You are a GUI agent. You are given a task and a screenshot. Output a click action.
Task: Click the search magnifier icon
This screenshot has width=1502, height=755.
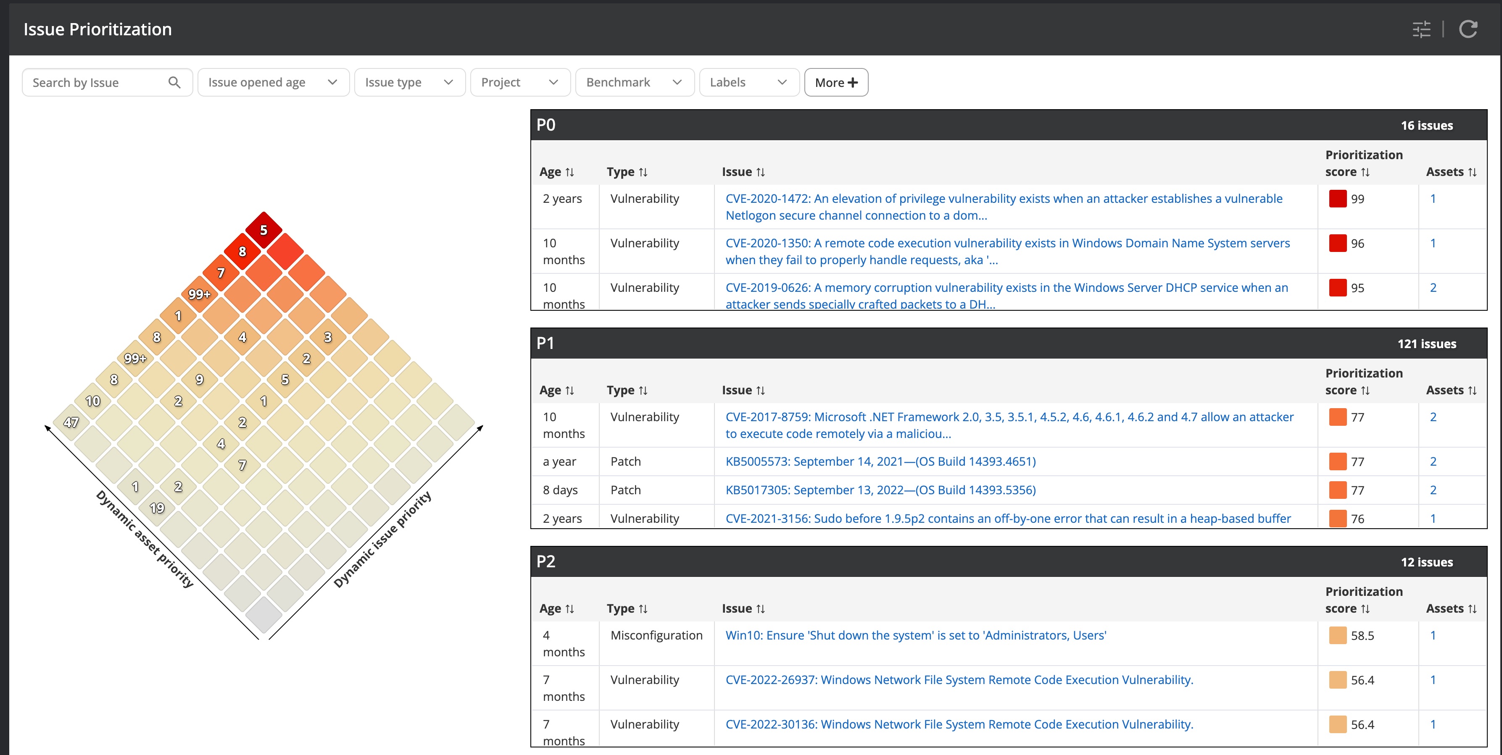pyautogui.click(x=174, y=82)
